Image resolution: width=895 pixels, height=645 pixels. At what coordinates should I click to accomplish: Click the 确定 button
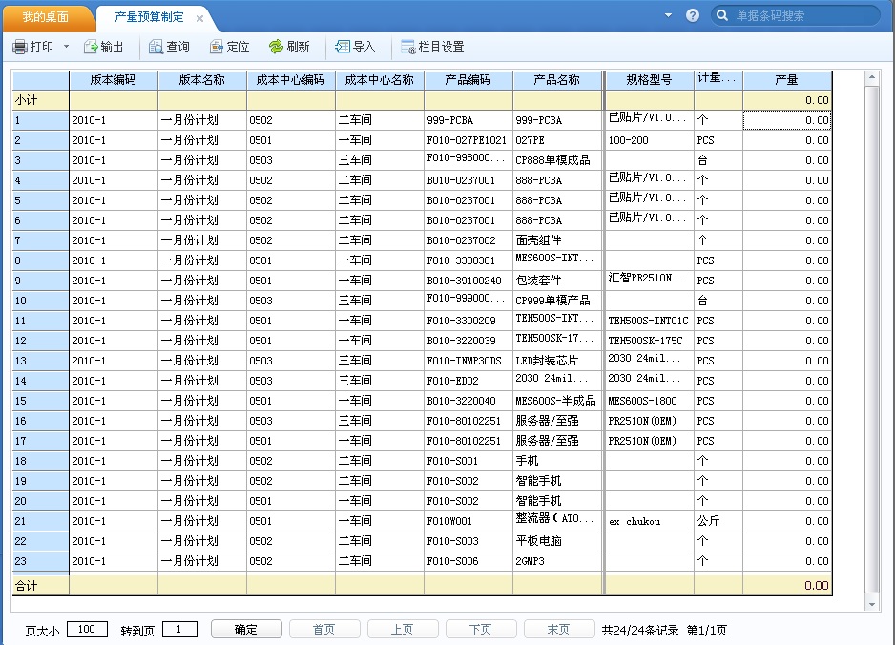point(246,629)
